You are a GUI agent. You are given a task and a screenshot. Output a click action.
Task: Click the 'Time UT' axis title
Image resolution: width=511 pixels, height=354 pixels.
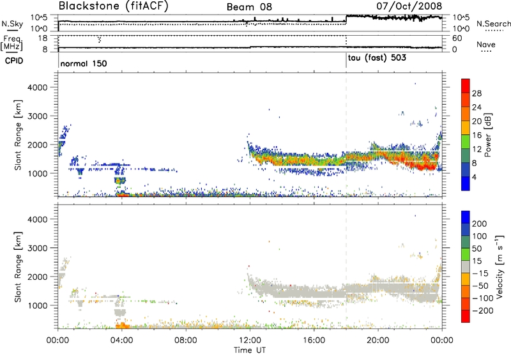tap(250, 350)
